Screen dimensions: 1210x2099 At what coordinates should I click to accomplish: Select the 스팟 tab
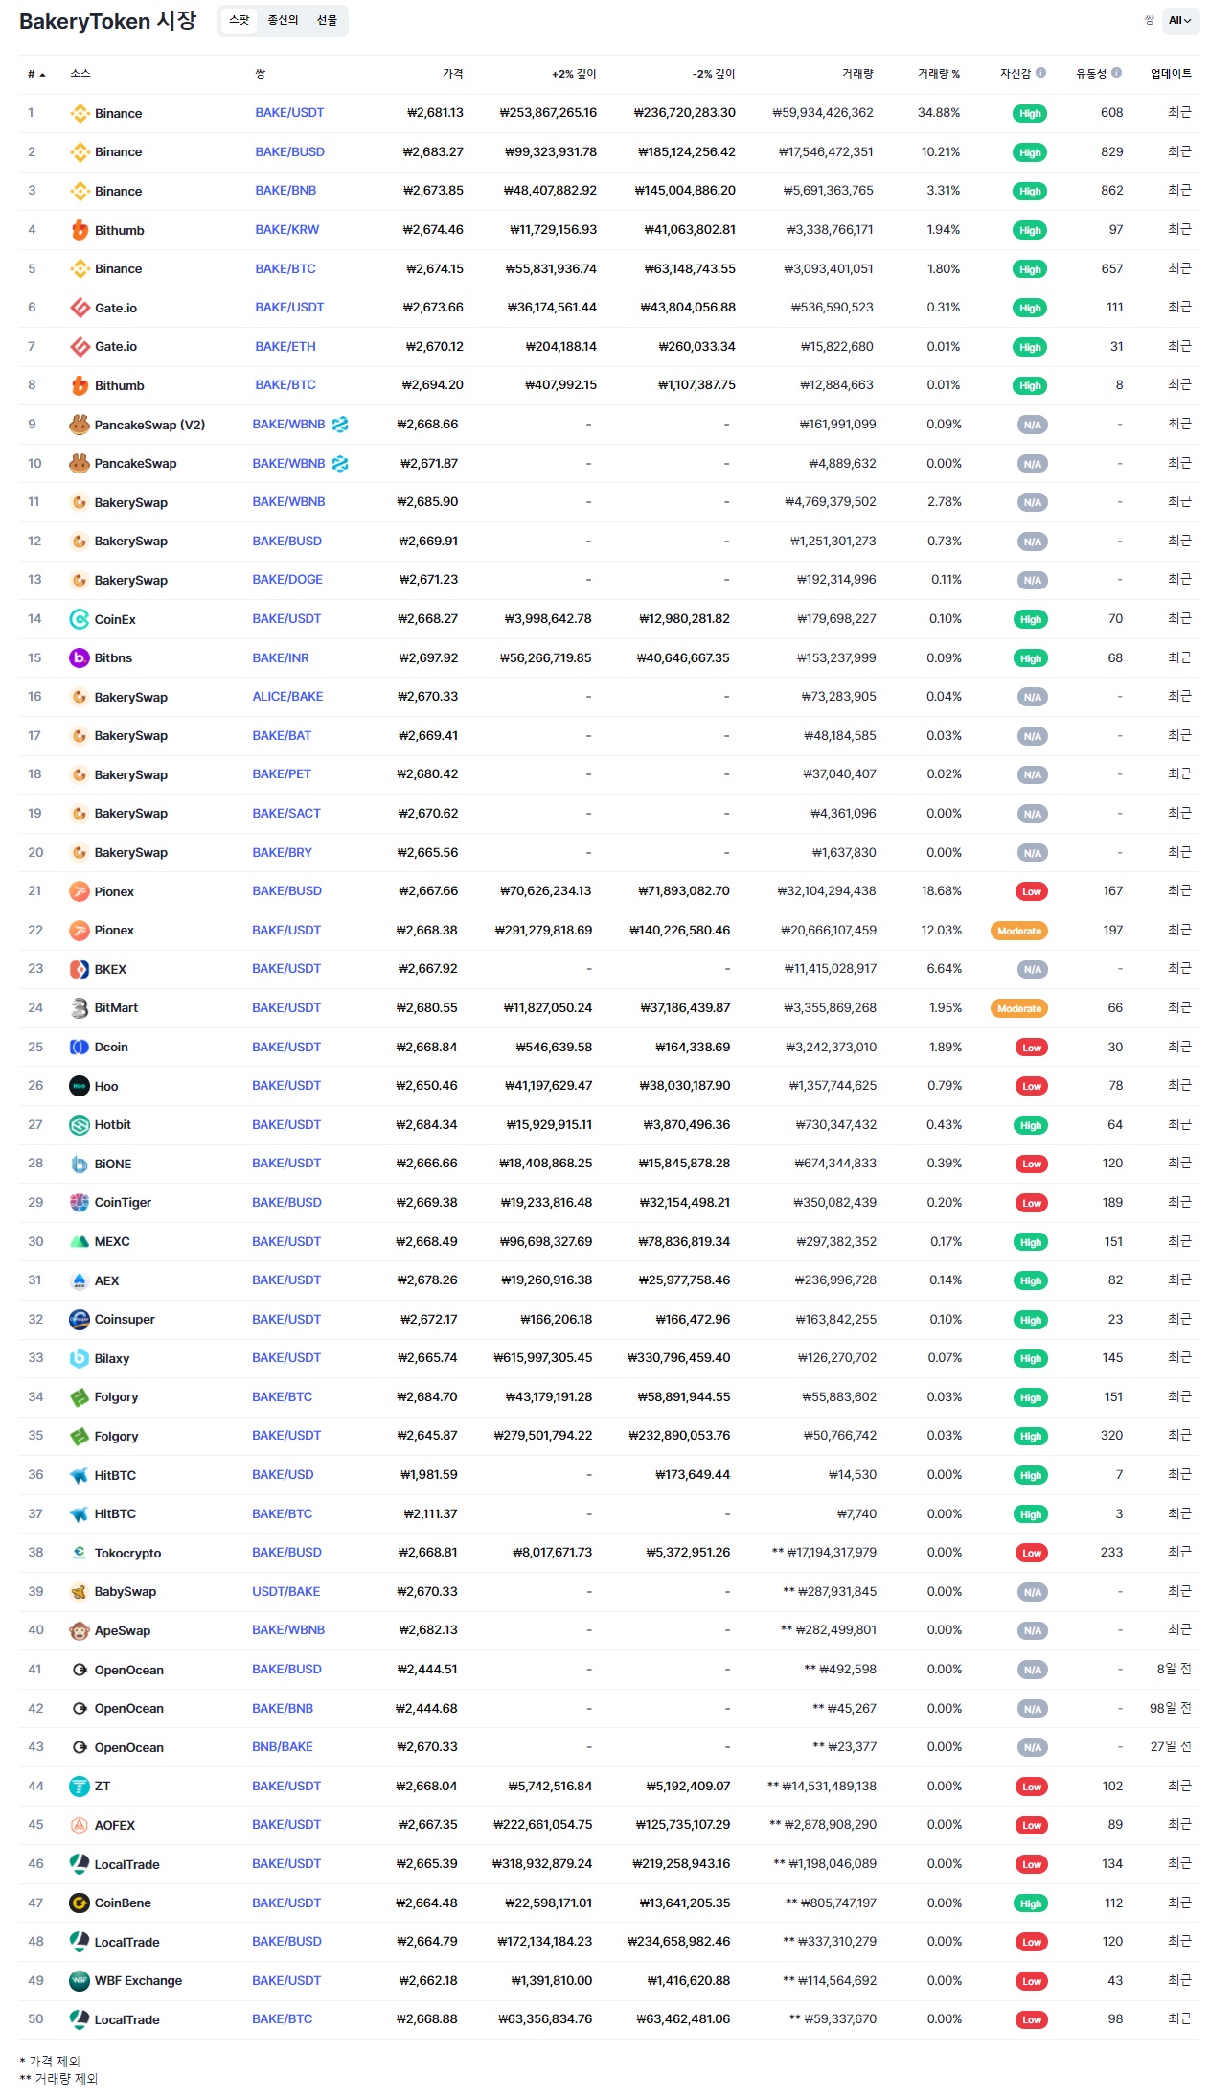(240, 20)
